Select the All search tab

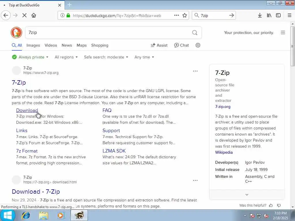click(x=17, y=45)
